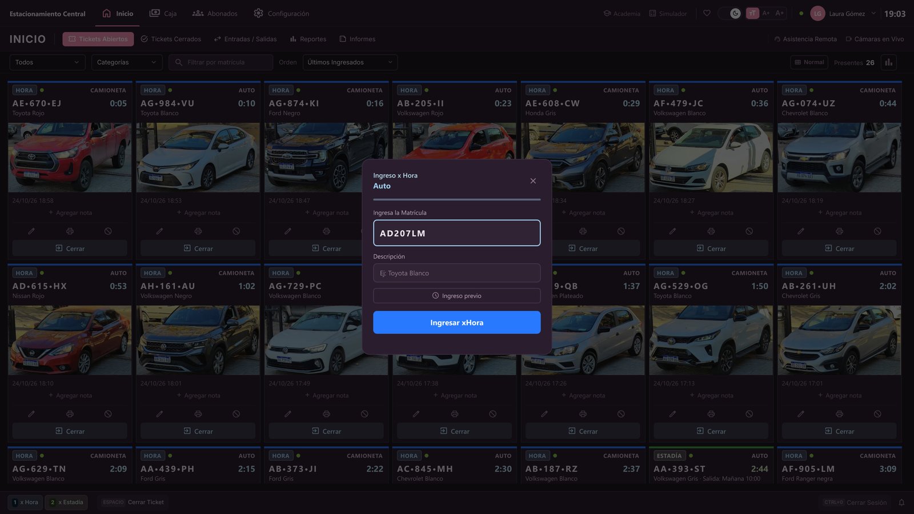Screen dimensions: 914x514
Task: Click the edit pencil icon on AG•529•OG
Action: 672,414
